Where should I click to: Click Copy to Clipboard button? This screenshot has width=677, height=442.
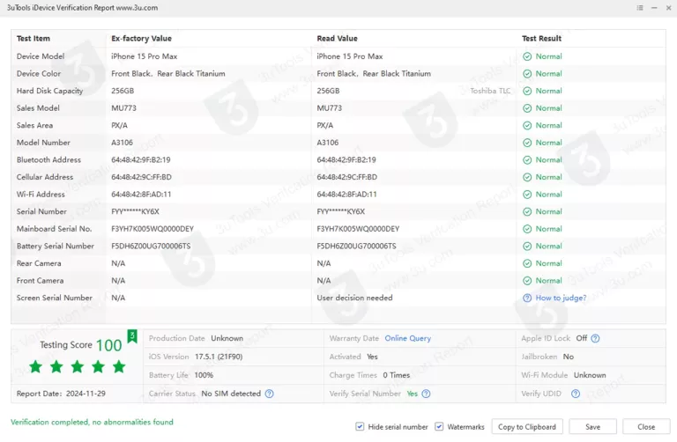pyautogui.click(x=526, y=427)
